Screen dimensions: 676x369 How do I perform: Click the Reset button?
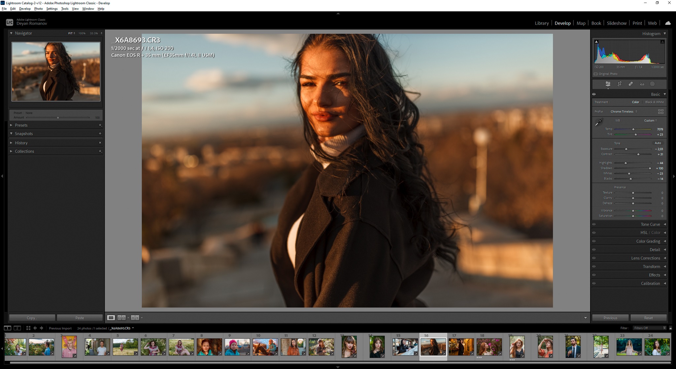click(x=648, y=318)
